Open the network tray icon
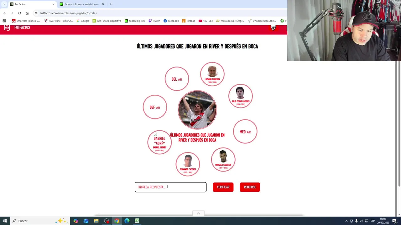The image size is (401, 225). tap(366, 221)
